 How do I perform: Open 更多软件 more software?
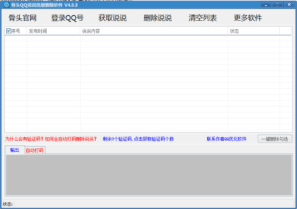(248, 18)
